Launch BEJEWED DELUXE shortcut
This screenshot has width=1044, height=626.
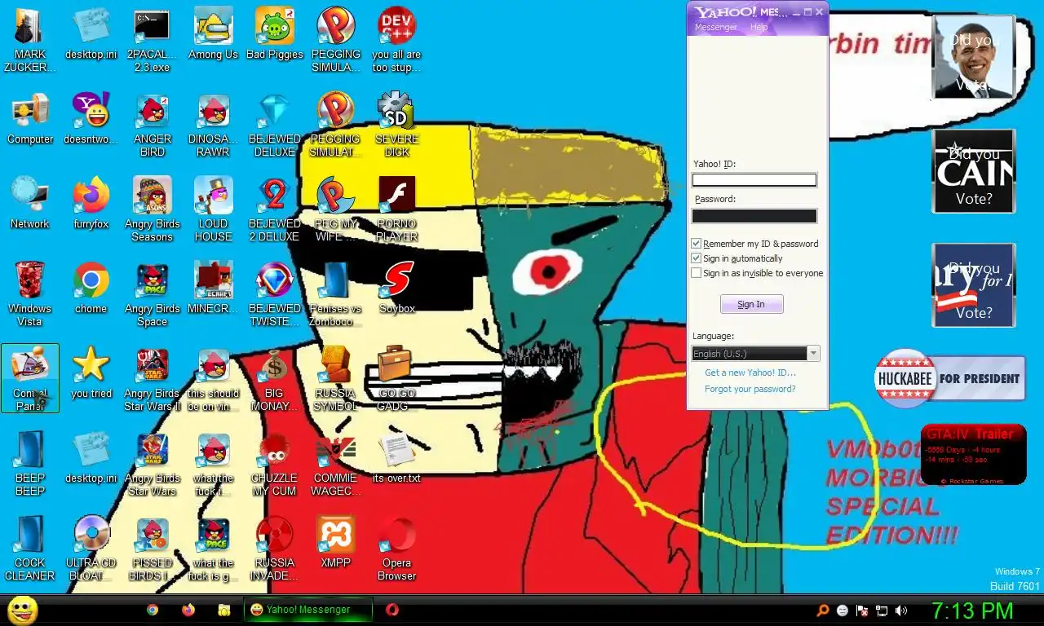coord(274,124)
